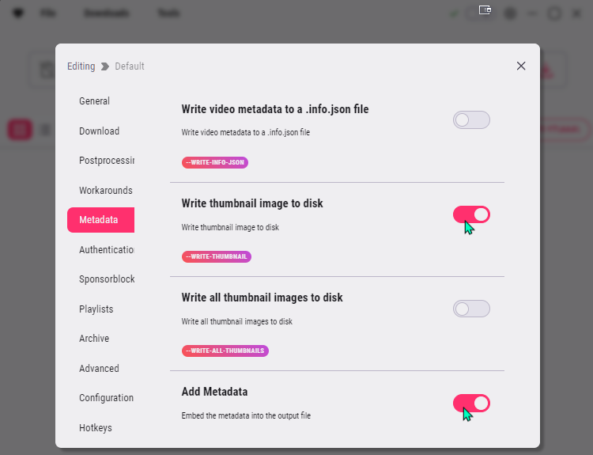This screenshot has width=593, height=455.
Task: Select the Default breadcrumb entry
Action: pyautogui.click(x=130, y=66)
